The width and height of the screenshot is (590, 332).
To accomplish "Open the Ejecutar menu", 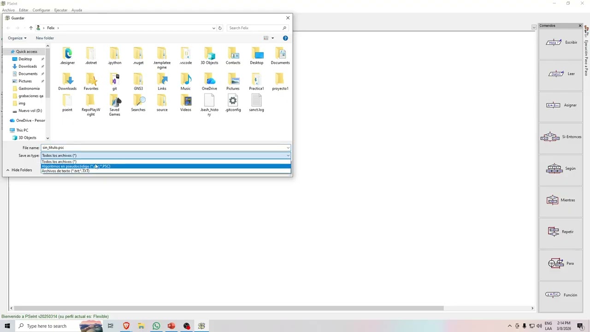I will (x=60, y=10).
